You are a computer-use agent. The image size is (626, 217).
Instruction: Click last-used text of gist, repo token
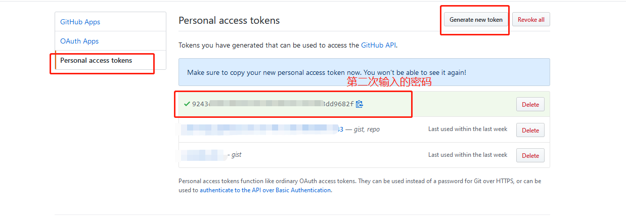pos(468,129)
